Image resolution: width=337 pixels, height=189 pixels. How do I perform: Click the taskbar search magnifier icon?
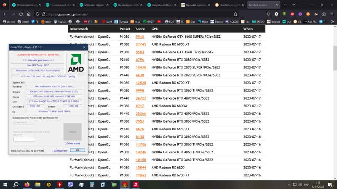pyautogui.click(x=16, y=184)
